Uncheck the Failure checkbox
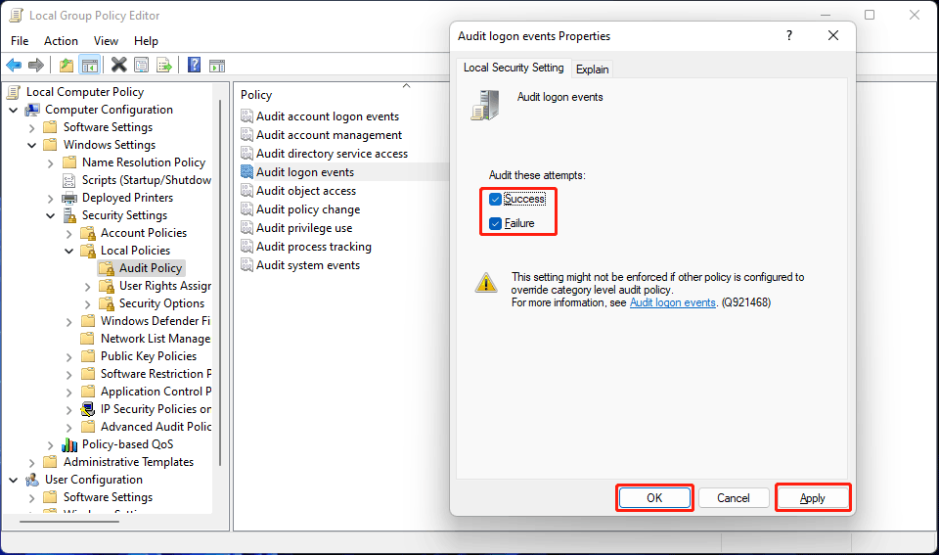 pos(495,223)
